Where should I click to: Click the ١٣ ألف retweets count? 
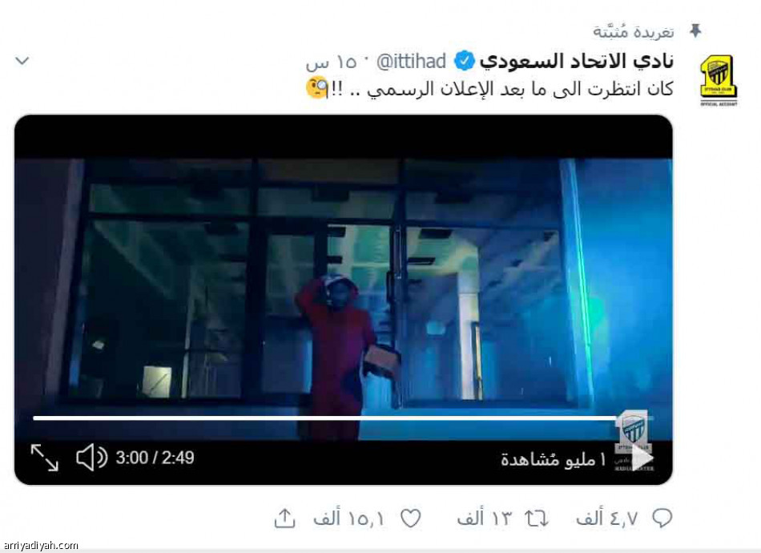click(x=485, y=519)
